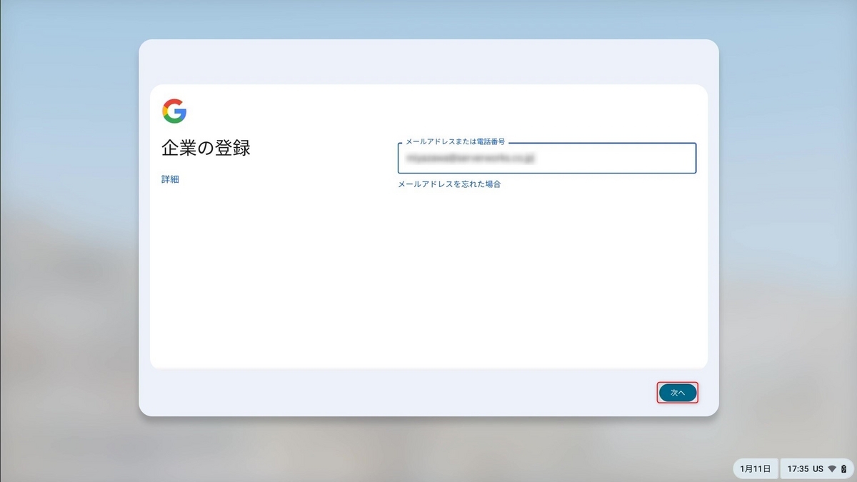Open the 1月11日 date in the shelf
This screenshot has width=857, height=482.
pos(756,469)
